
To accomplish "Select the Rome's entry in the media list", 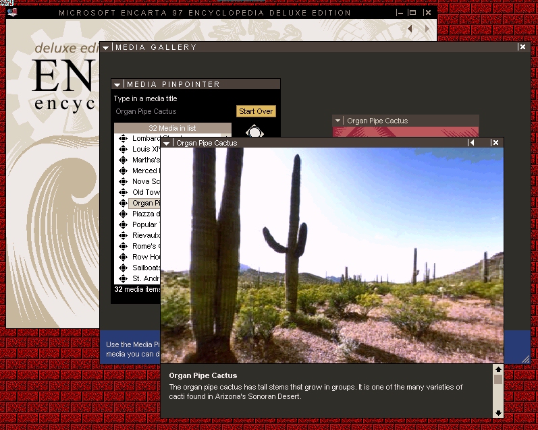I will pyautogui.click(x=146, y=247).
